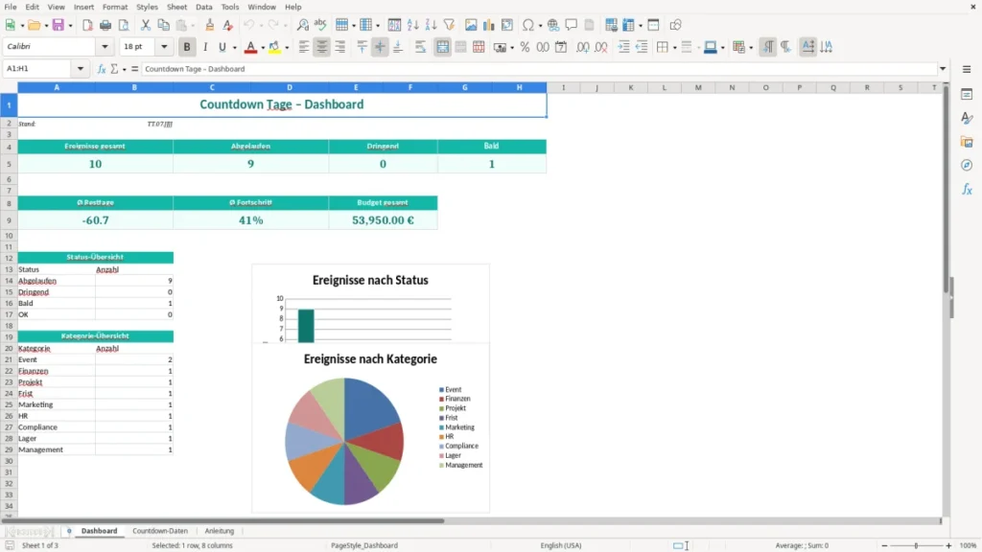The image size is (982, 552).
Task: Activate Clone Formatting paintbrush
Action: pos(210,25)
